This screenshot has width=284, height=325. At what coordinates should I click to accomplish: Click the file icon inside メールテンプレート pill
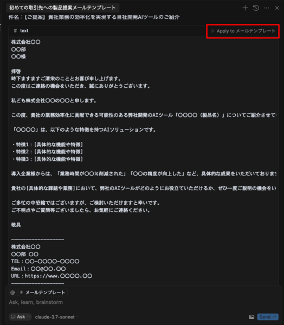click(x=22, y=292)
